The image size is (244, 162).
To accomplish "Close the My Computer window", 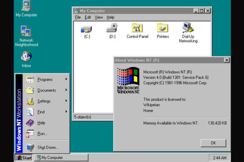I will [208, 11].
